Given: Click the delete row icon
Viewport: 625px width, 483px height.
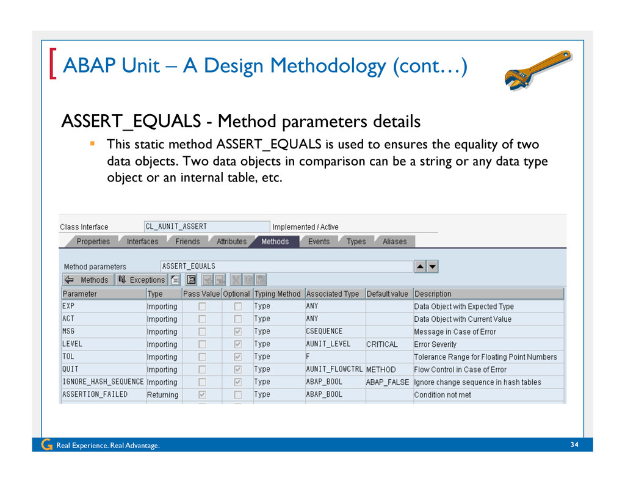Looking at the screenshot, I should (220, 280).
